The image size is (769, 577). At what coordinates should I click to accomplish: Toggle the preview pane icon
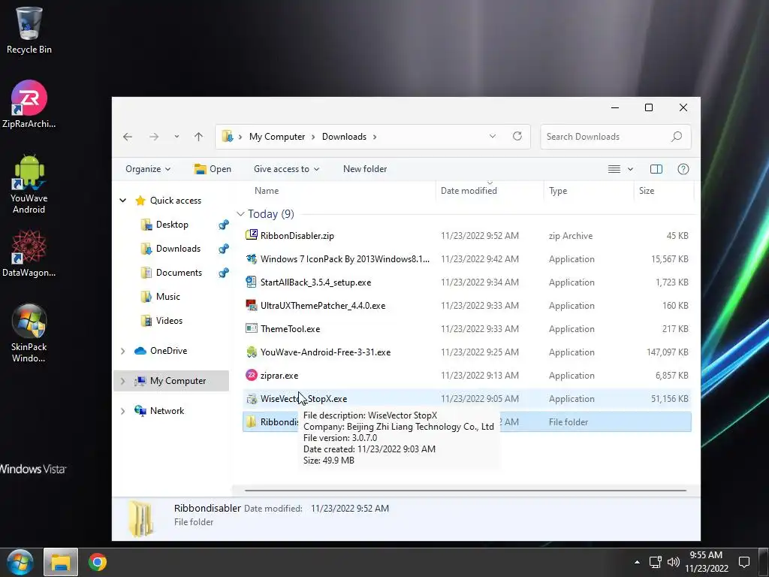tap(656, 169)
